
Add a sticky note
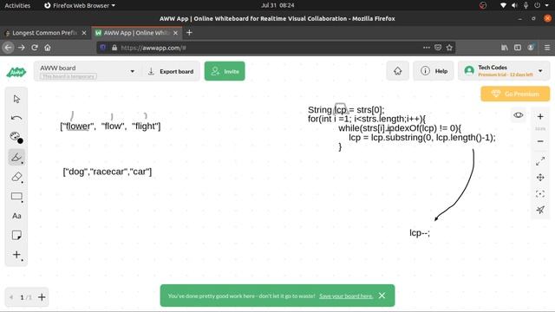[x=16, y=235]
